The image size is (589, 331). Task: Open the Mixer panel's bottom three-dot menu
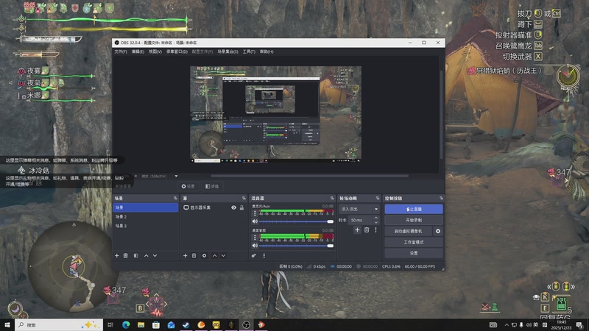coord(264,255)
